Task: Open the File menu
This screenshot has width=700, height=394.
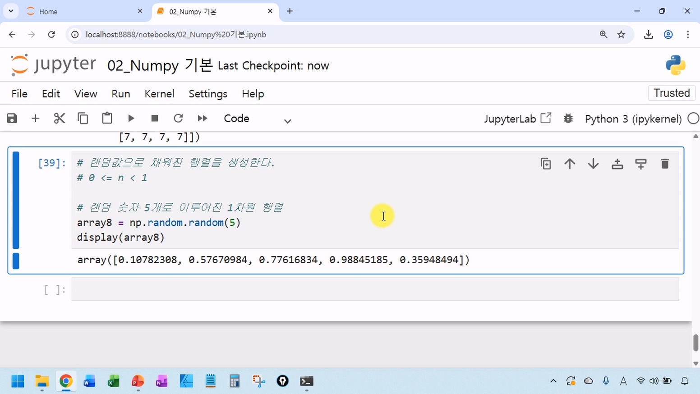Action: pyautogui.click(x=19, y=94)
